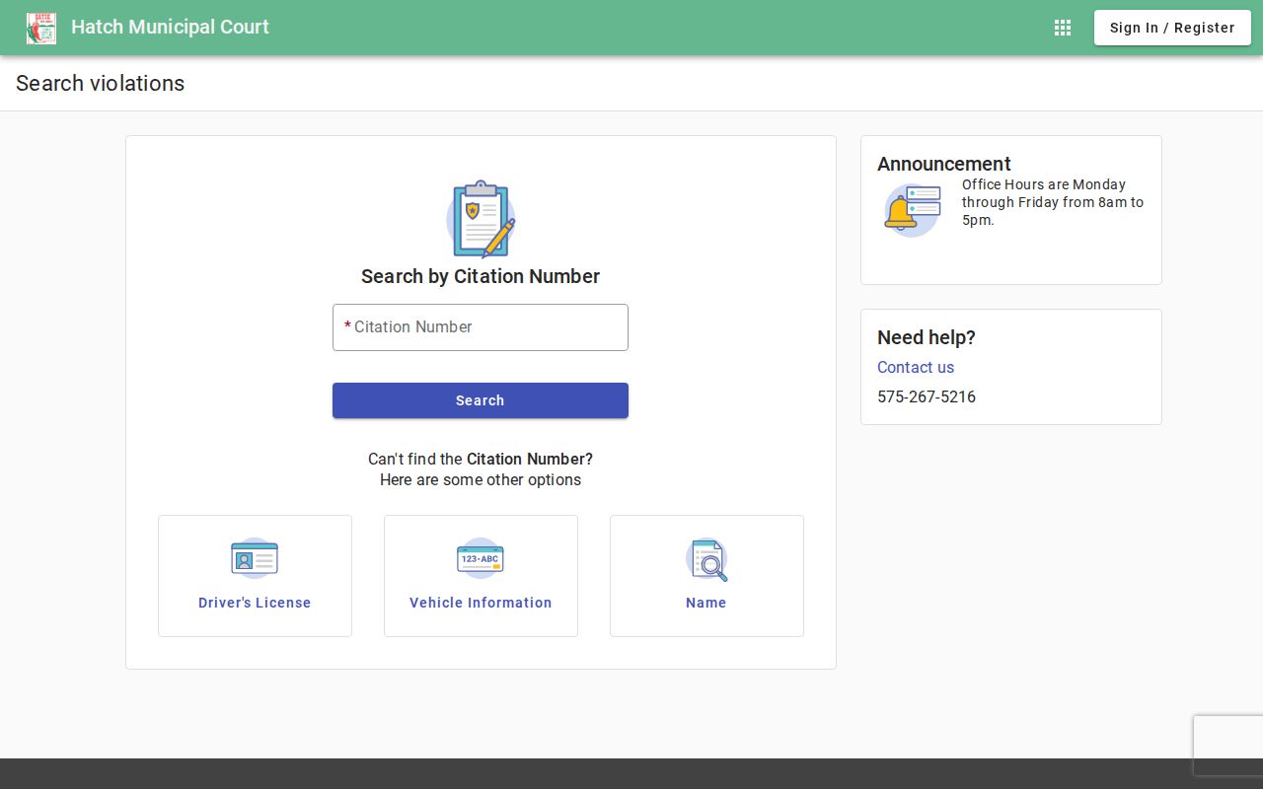Select the Name magnifier document icon

(706, 559)
